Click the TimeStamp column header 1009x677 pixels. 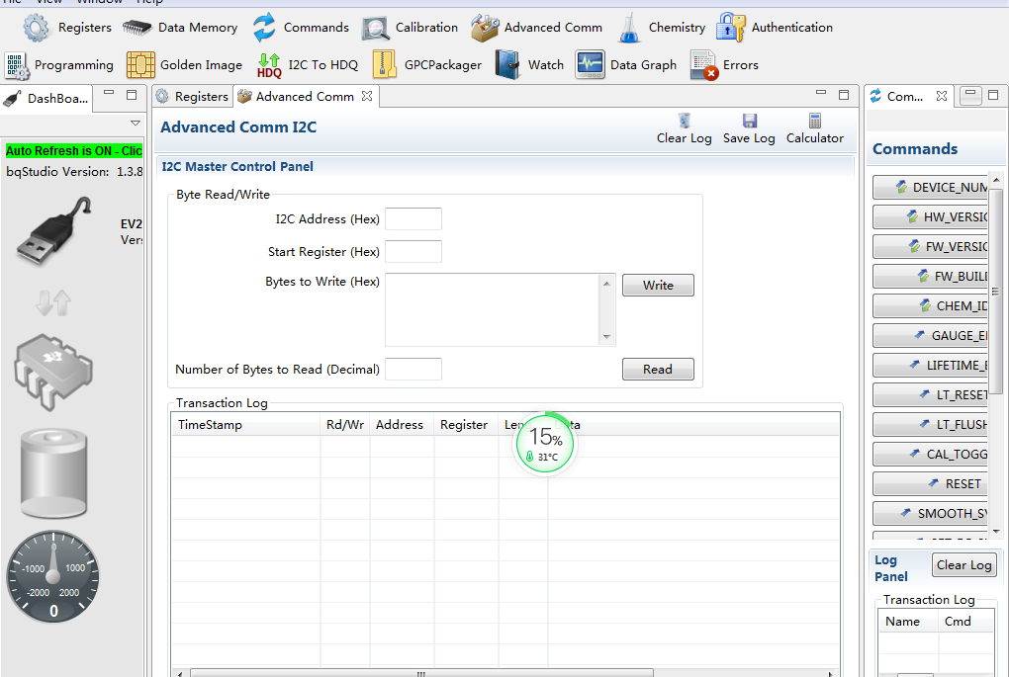[245, 425]
